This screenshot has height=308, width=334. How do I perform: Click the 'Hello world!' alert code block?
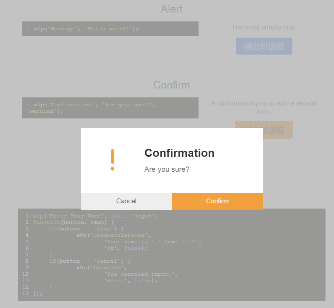[x=110, y=29]
